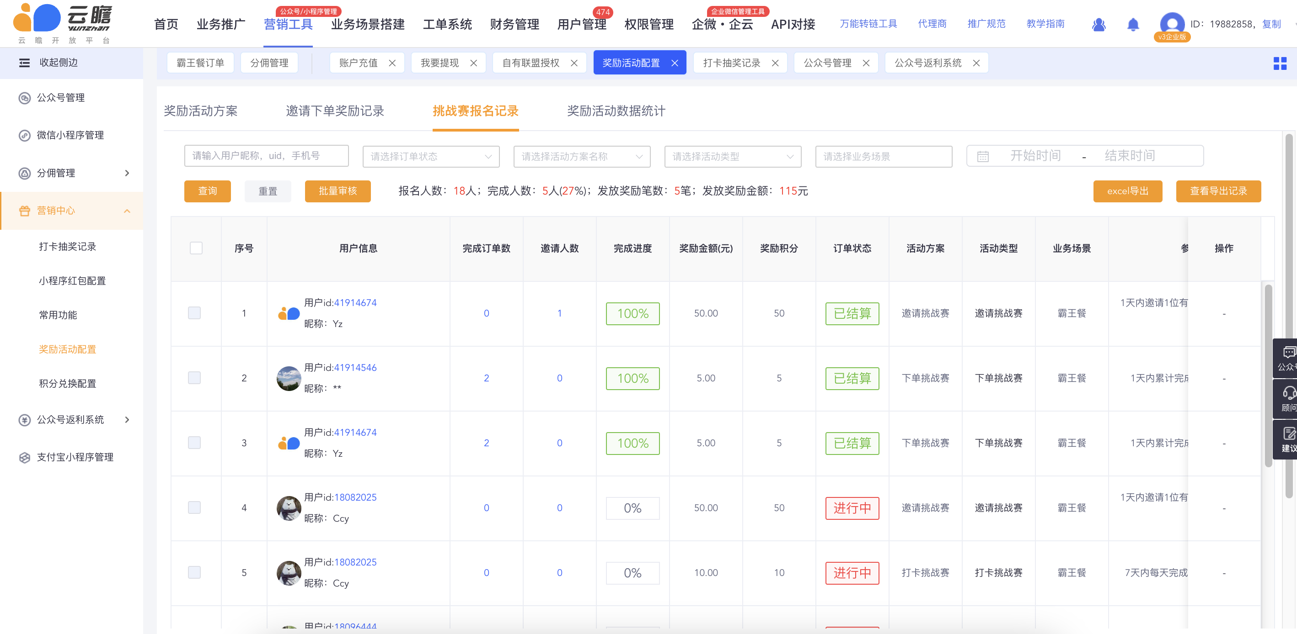Open the tab grid view icon
The image size is (1297, 634).
[1280, 63]
